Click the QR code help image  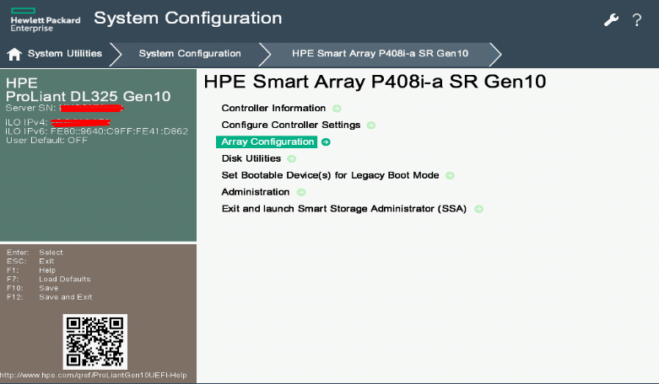[x=95, y=341]
